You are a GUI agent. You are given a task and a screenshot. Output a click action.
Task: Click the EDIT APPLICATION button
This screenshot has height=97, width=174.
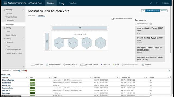tap(153, 11)
